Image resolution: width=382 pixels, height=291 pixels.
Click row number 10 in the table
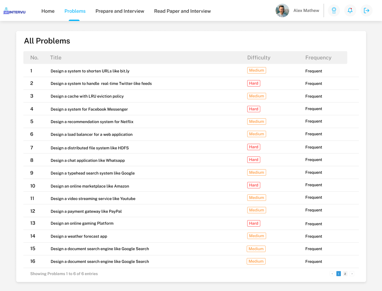33,186
